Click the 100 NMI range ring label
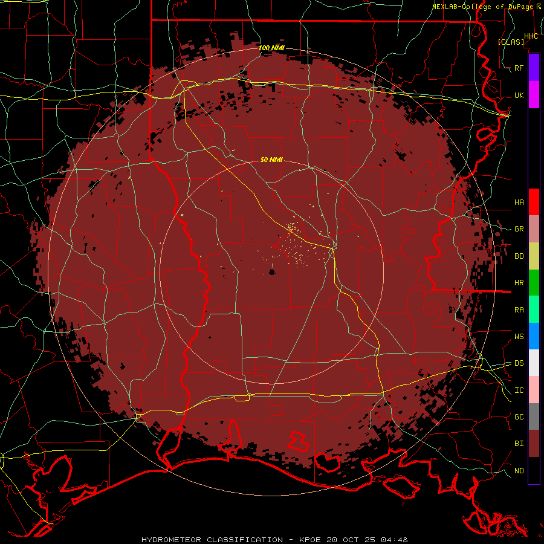This screenshot has height=544, width=544. click(271, 48)
